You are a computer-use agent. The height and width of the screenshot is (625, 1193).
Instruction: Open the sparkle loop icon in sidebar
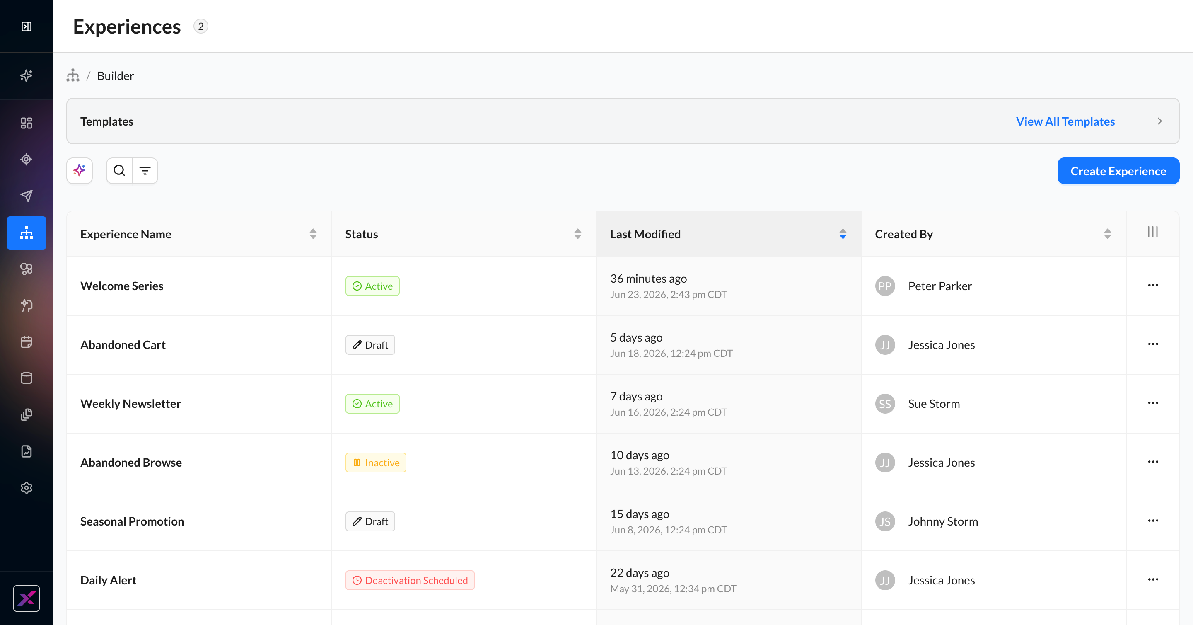(27, 305)
